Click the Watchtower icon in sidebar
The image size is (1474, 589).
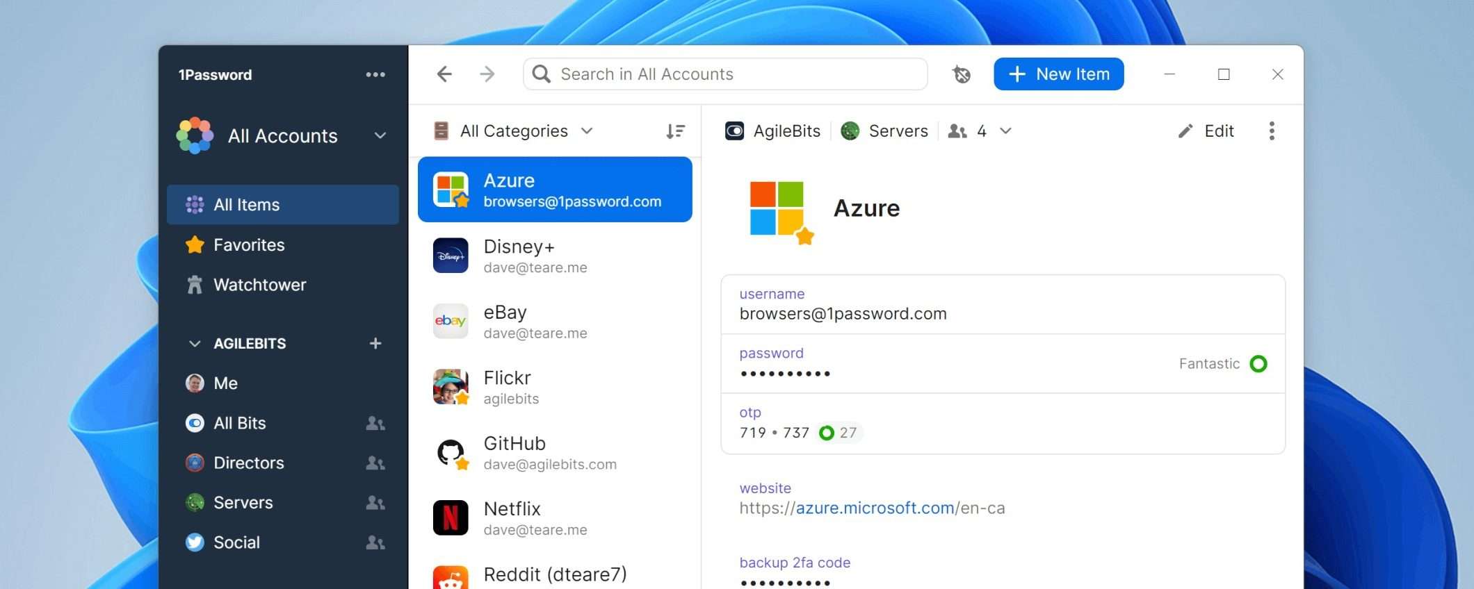point(195,285)
